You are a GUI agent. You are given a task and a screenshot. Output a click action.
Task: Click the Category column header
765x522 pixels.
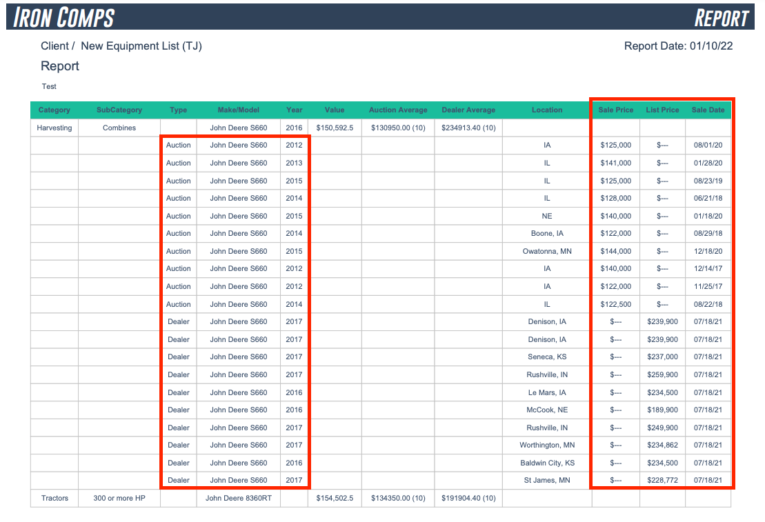(x=54, y=110)
